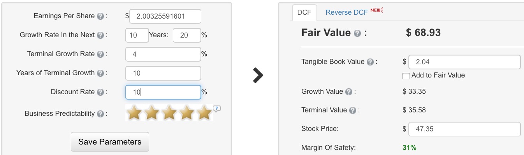524x155 pixels.
Task: Click help icon beside Terminal Growth Rate
Action: tap(100, 54)
